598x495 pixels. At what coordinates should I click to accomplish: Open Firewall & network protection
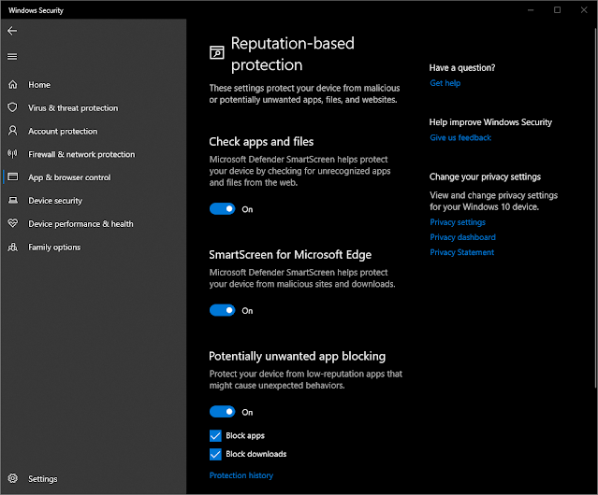(x=81, y=154)
